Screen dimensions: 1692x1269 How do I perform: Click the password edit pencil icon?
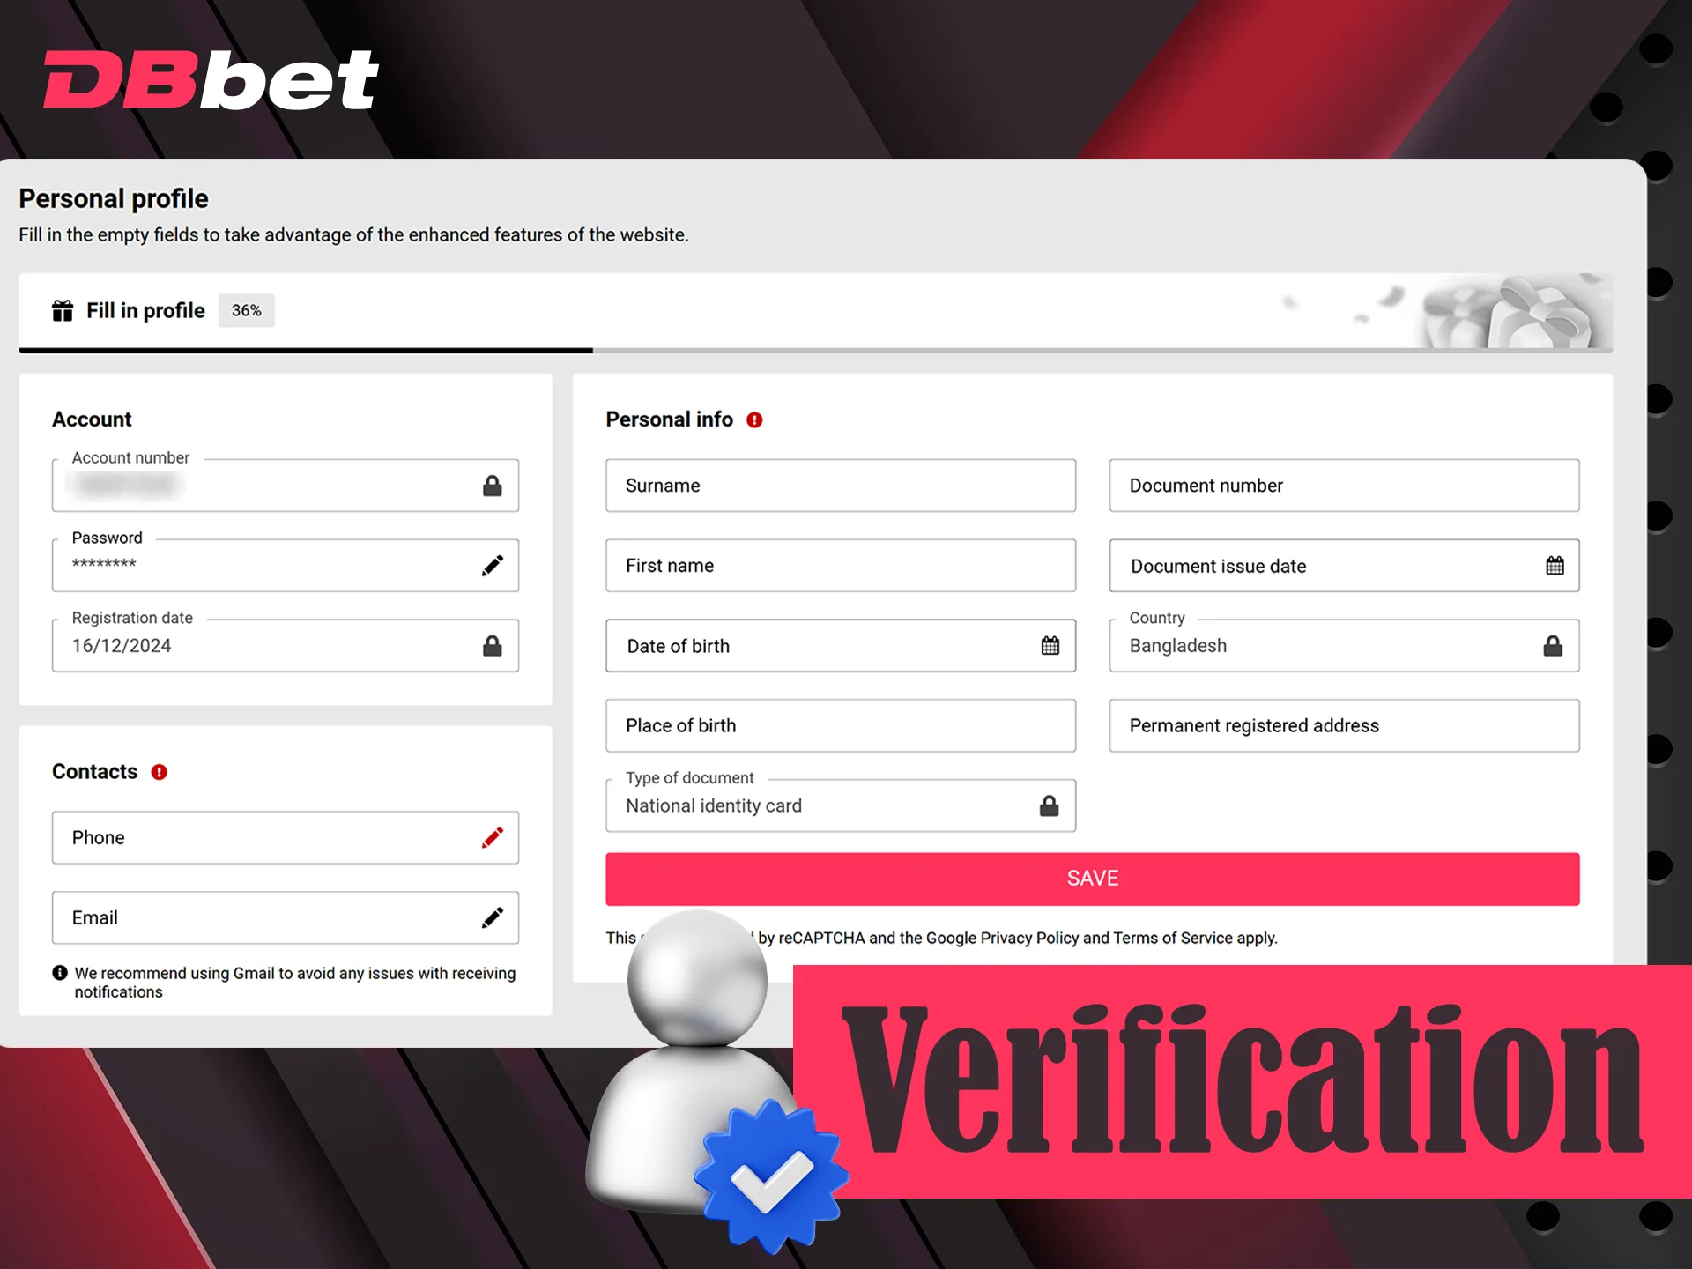493,564
